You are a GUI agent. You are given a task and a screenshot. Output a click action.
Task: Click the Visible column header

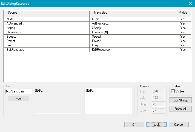pyautogui.click(x=183, y=13)
